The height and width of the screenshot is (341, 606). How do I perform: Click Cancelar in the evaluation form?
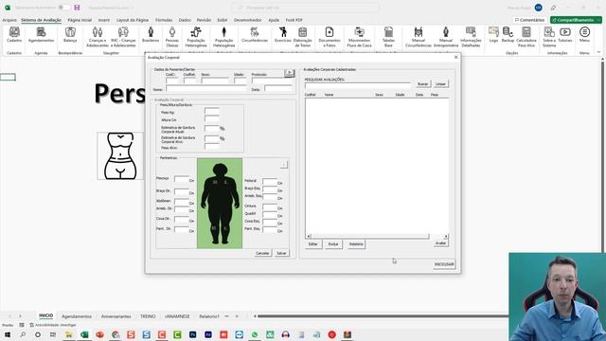262,253
